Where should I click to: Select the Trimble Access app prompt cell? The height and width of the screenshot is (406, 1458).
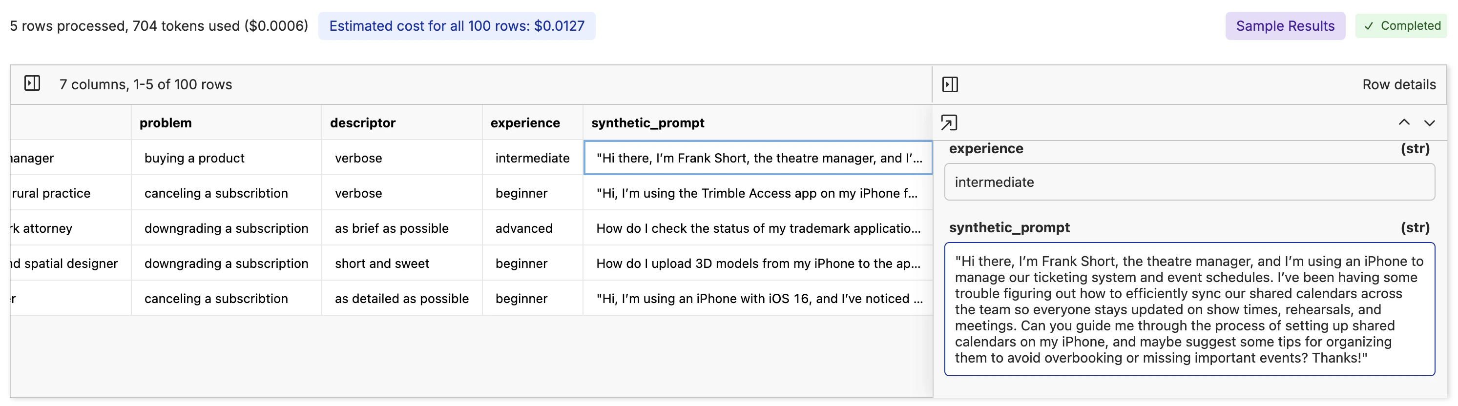(757, 193)
